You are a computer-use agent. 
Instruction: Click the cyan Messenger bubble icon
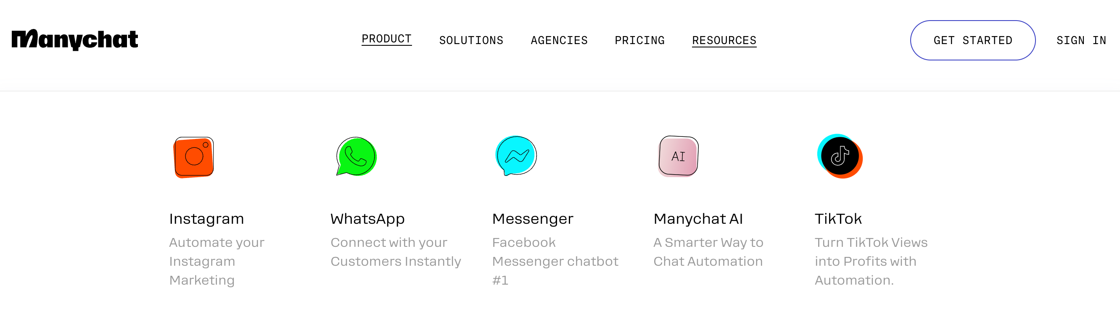pyautogui.click(x=516, y=155)
